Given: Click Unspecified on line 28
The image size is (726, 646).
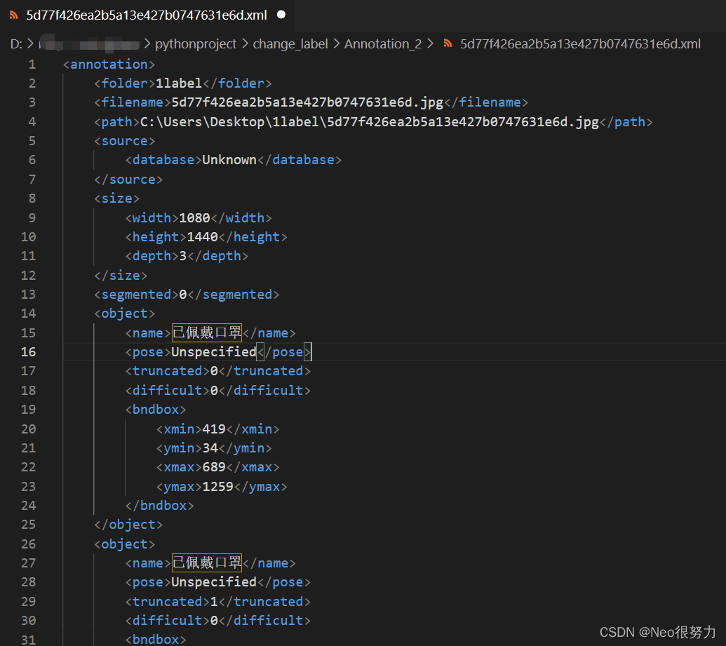Looking at the screenshot, I should (x=214, y=582).
